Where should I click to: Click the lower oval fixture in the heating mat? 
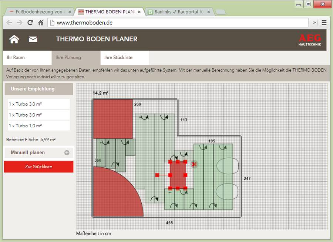(227, 192)
